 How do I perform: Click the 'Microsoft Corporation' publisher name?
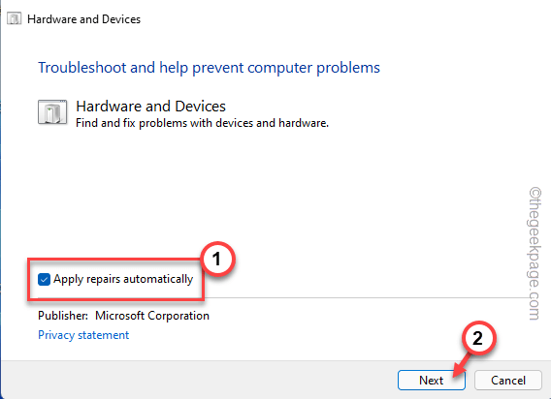[152, 316]
